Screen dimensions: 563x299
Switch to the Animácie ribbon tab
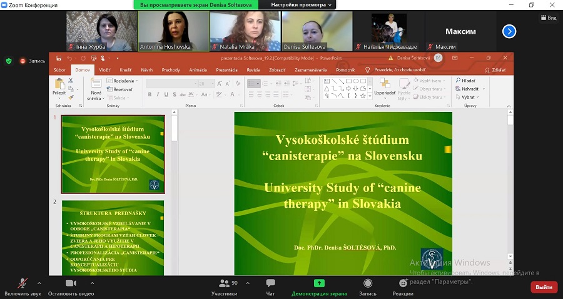point(198,70)
